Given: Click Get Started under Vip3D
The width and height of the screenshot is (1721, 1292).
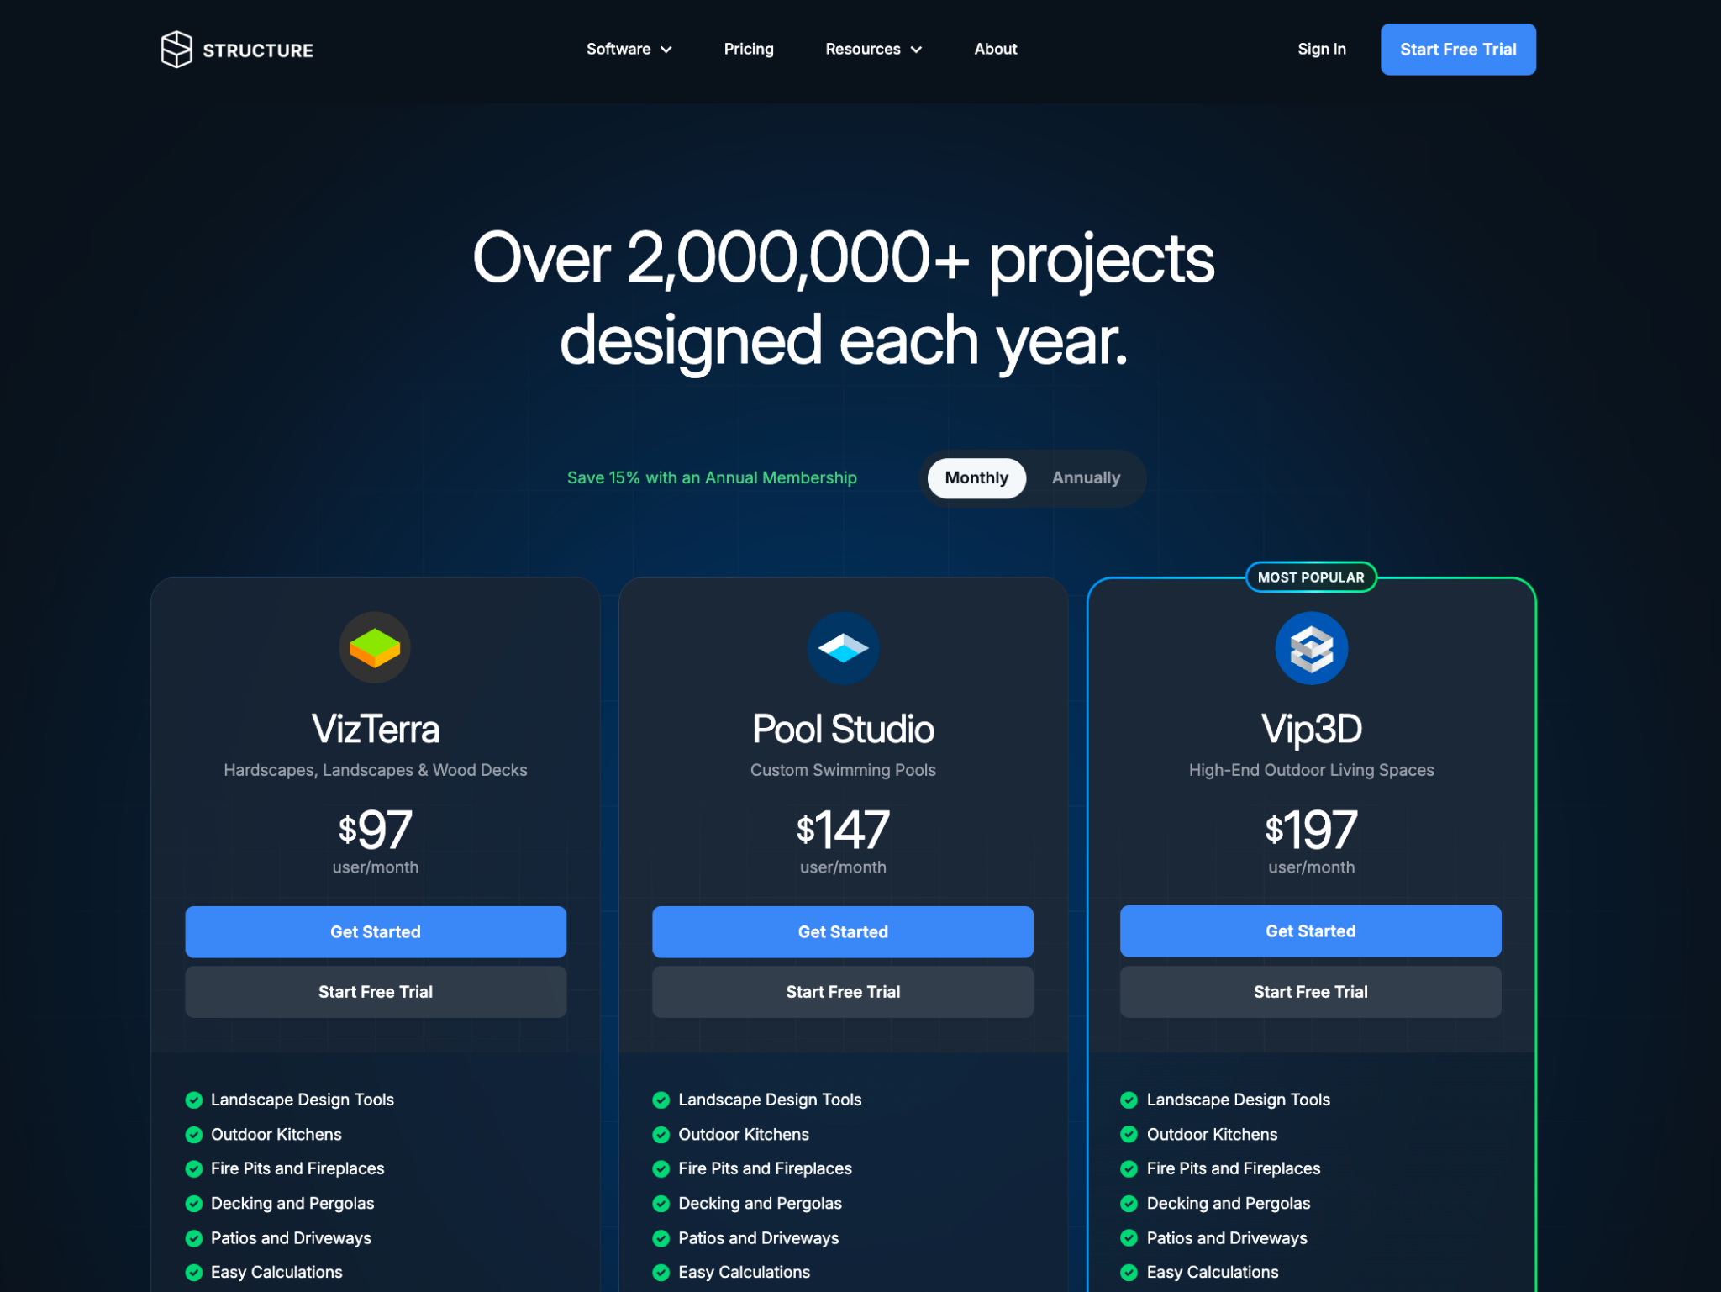Looking at the screenshot, I should click(x=1311, y=931).
